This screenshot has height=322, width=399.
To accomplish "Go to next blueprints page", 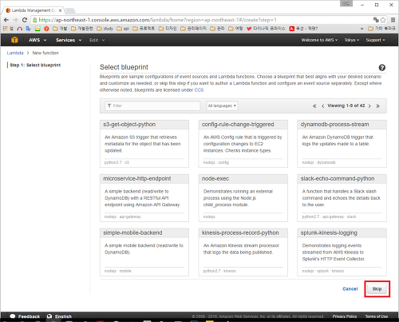I will [x=369, y=106].
